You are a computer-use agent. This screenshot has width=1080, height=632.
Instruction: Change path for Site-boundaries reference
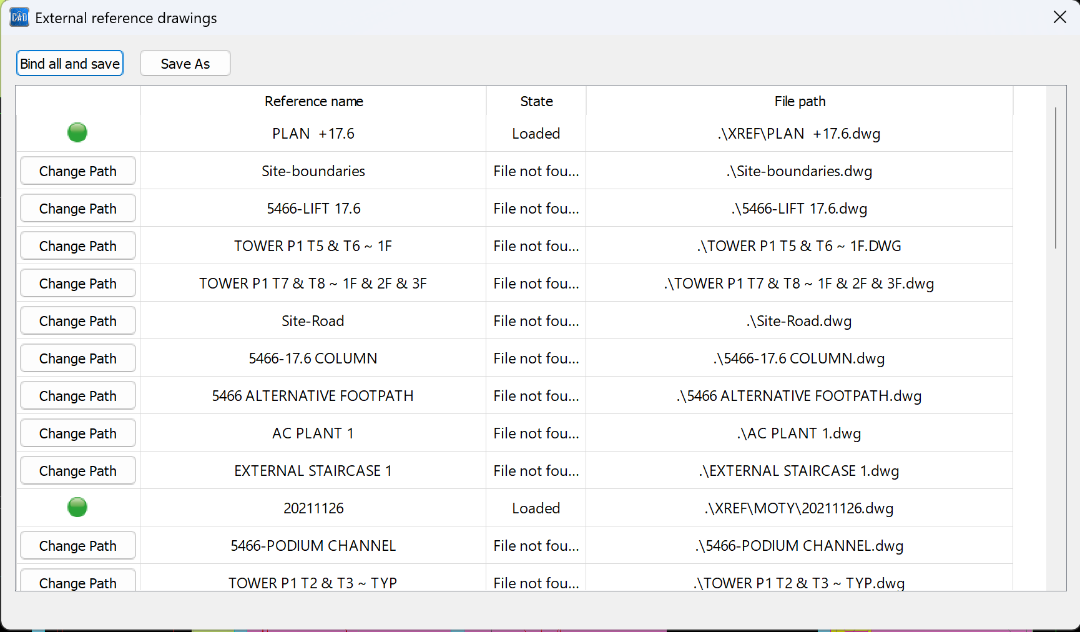78,171
